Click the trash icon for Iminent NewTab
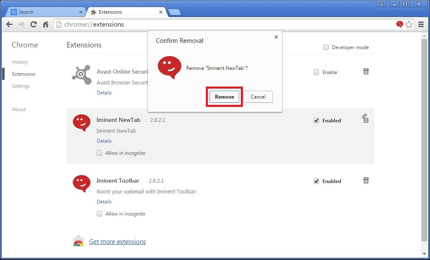The image size is (430, 260). tap(365, 118)
